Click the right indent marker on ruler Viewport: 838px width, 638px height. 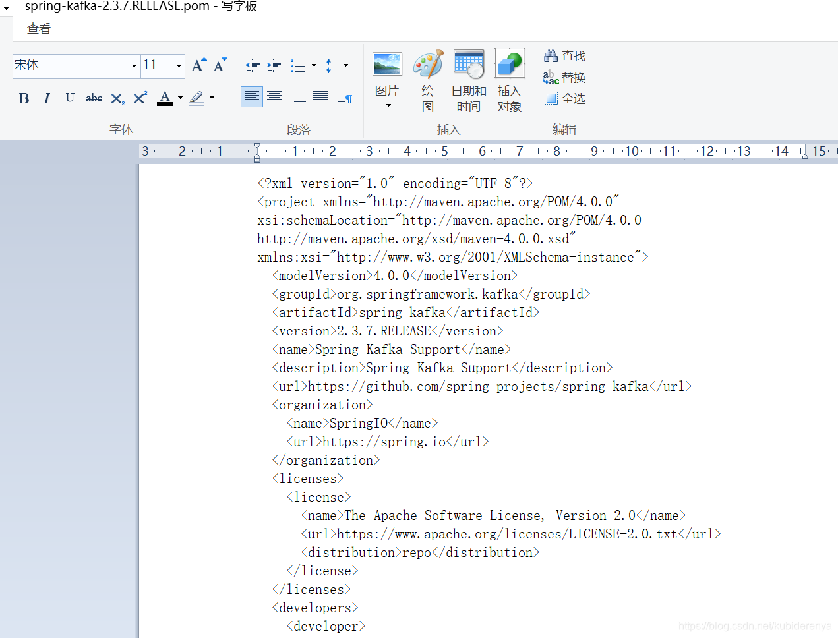pyautogui.click(x=805, y=155)
